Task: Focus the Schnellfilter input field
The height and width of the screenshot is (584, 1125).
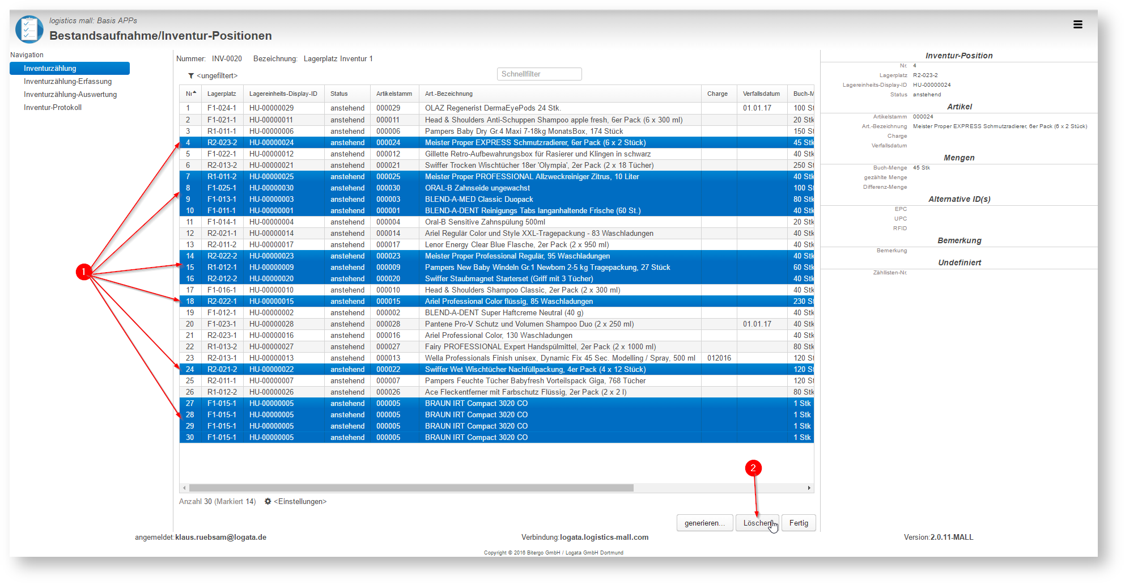Action: tap(539, 74)
